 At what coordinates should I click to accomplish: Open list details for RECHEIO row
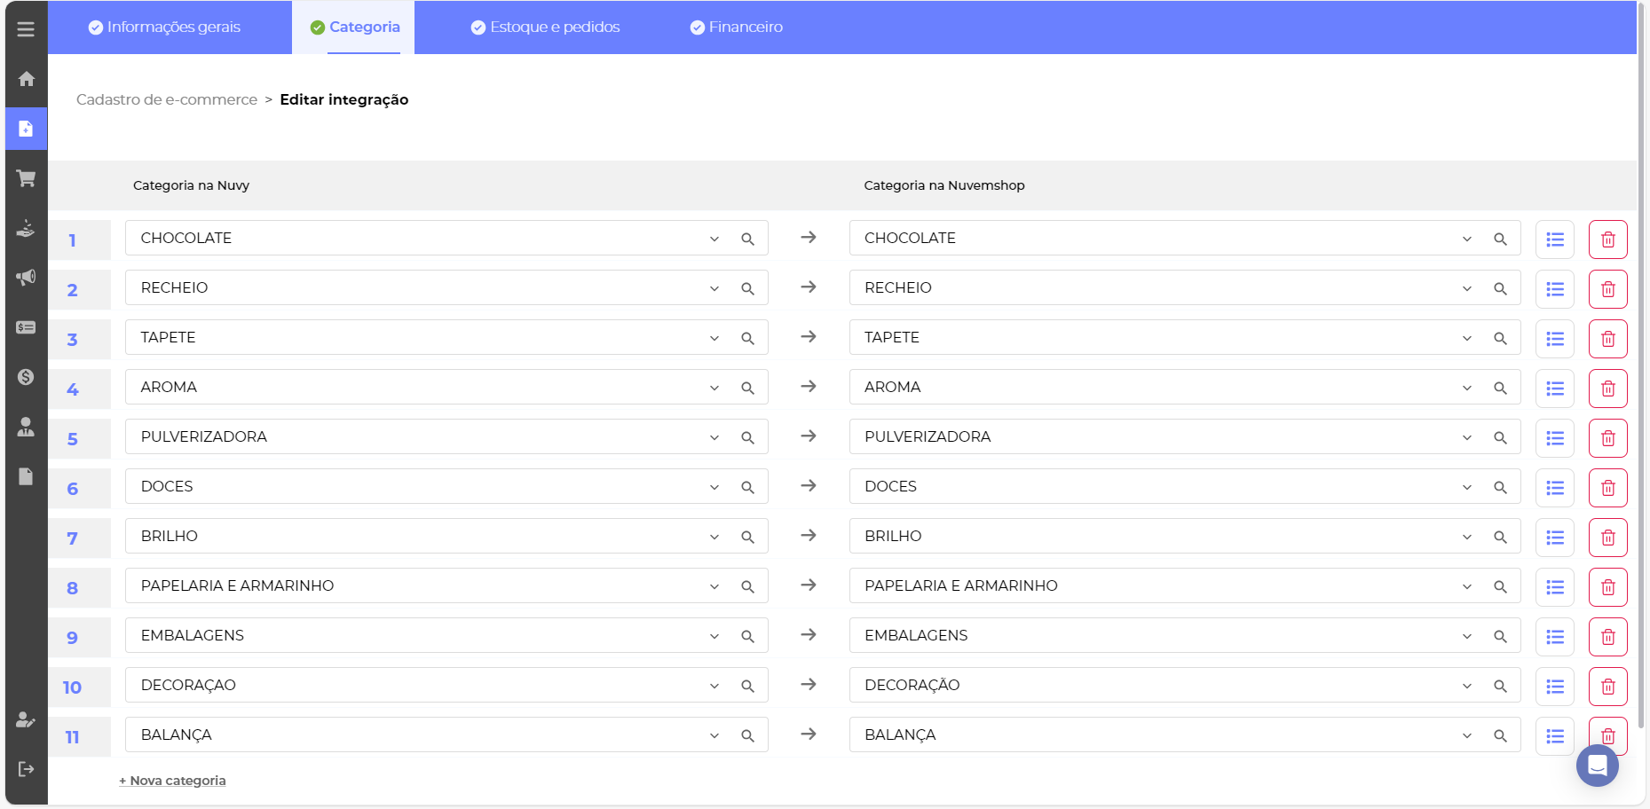(x=1554, y=289)
